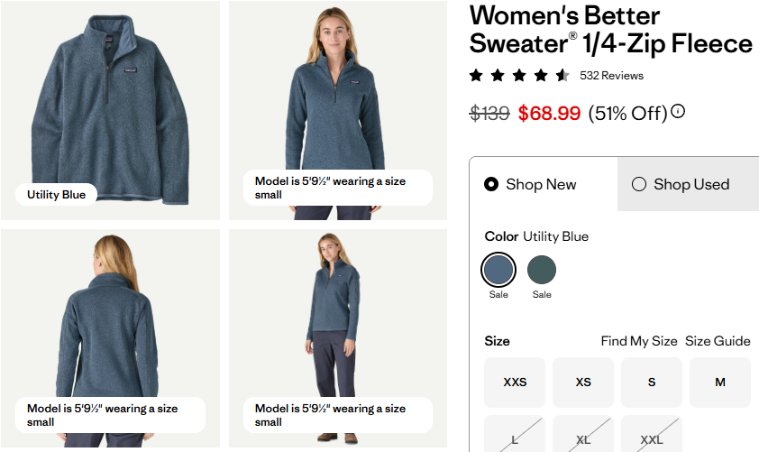Select the unavailable size L
The height and width of the screenshot is (452, 759).
pos(515,438)
